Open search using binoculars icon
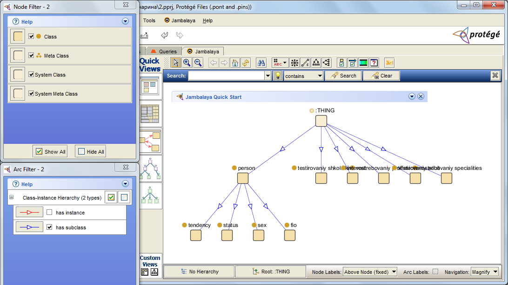This screenshot has height=285, width=508. (261, 63)
